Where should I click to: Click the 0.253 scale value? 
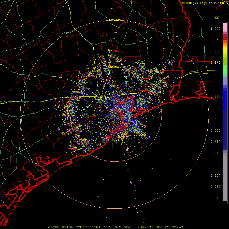pos(216,187)
